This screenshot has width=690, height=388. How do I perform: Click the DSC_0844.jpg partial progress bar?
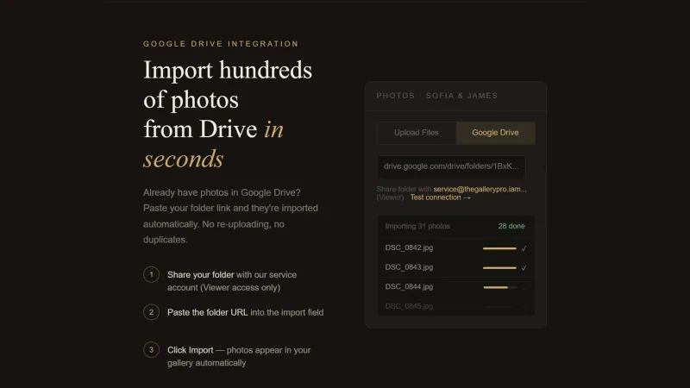pos(499,287)
